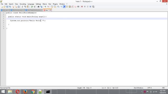The width and height of the screenshot is (168, 94).
Task: Save the document with the floppy disk icon
Action: 7,7
